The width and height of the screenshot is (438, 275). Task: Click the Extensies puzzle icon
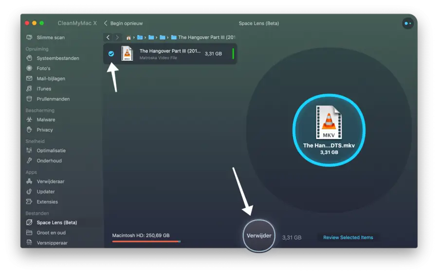tap(29, 202)
